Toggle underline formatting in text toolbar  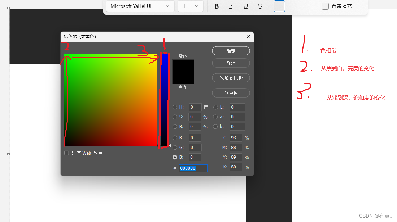tap(245, 6)
